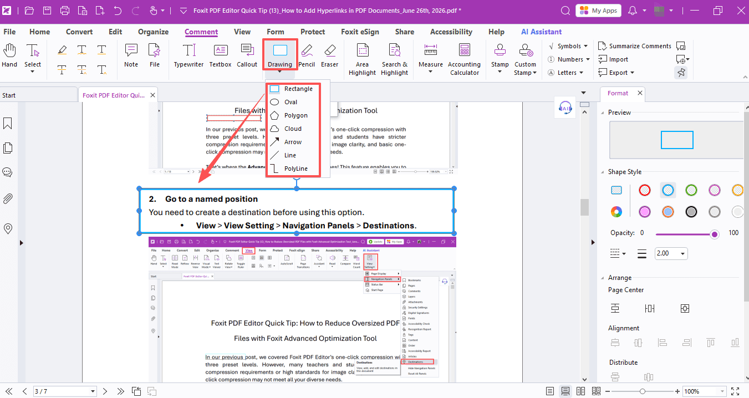Toggle the fill color pattern box
Screen dimensions: 749x398
[x=616, y=190]
